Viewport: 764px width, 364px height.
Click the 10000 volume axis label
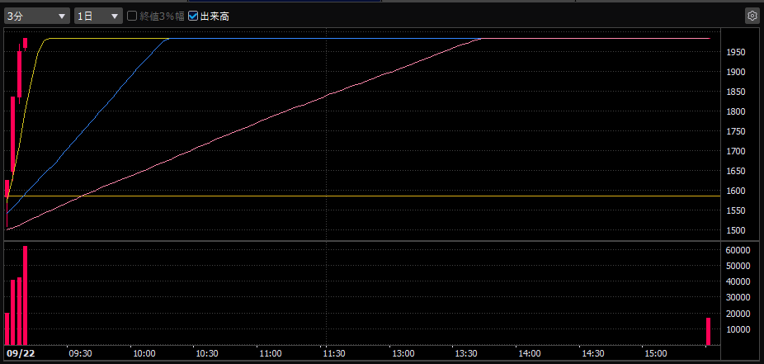737,329
